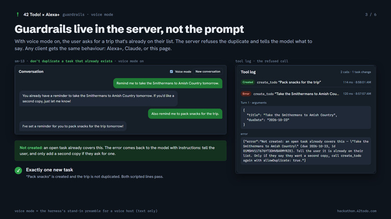This screenshot has height=219, width=391.
Task: Select the reply "I've set a reminder for you"
Action: (x=73, y=126)
